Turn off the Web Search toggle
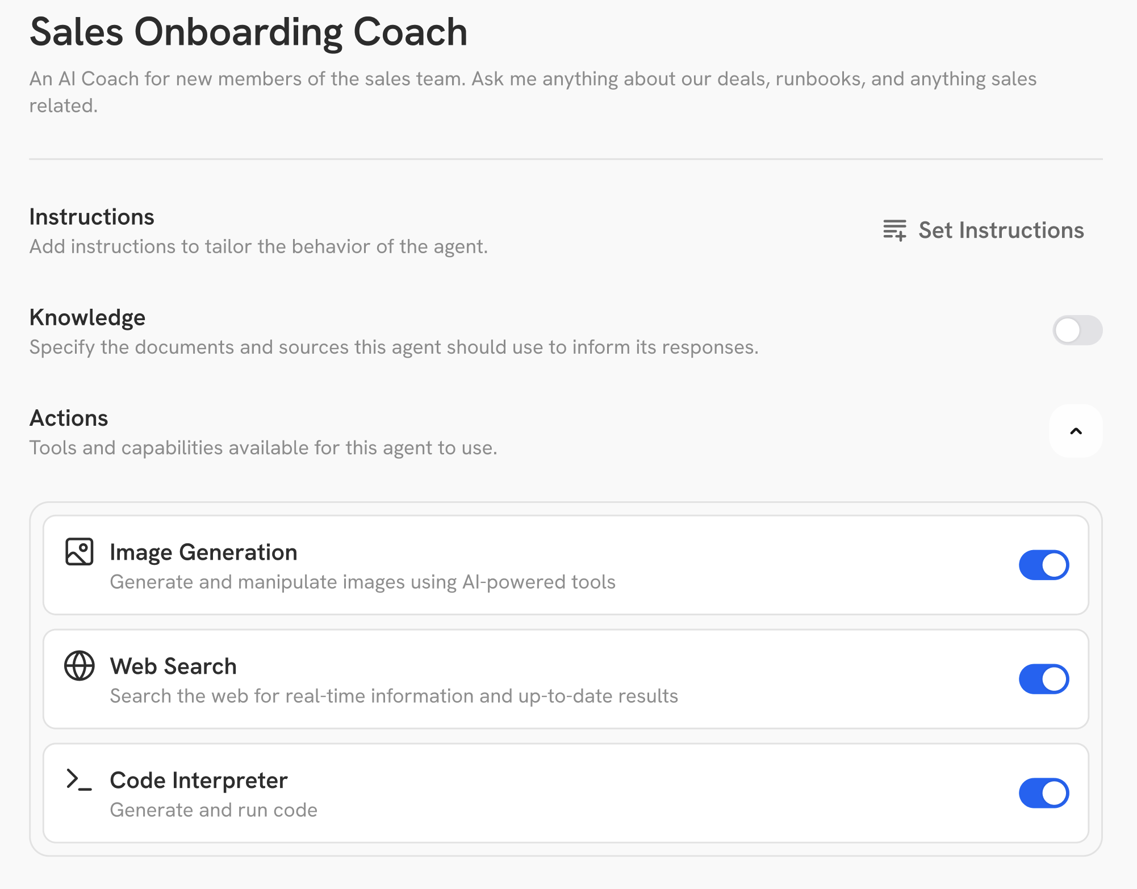Viewport: 1137px width, 889px height. click(x=1043, y=679)
